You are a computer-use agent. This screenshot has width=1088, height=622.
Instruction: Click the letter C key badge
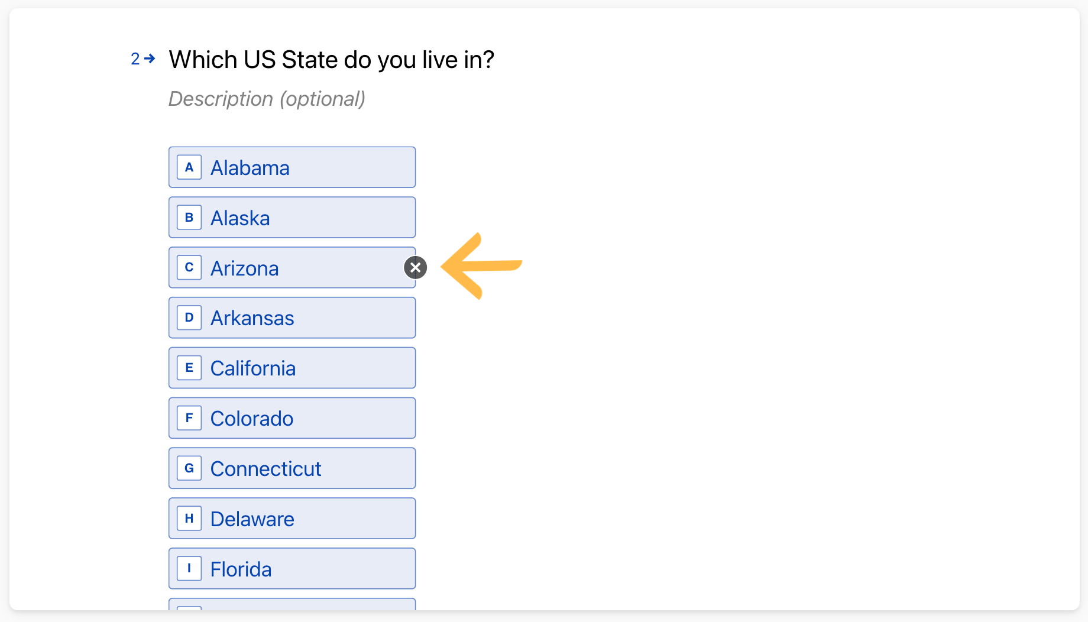coord(189,268)
